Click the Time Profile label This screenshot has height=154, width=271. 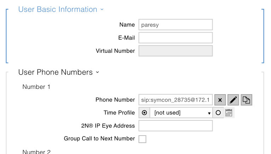pos(119,113)
